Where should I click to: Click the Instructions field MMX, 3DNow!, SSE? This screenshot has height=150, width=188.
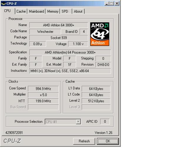pos(70,71)
